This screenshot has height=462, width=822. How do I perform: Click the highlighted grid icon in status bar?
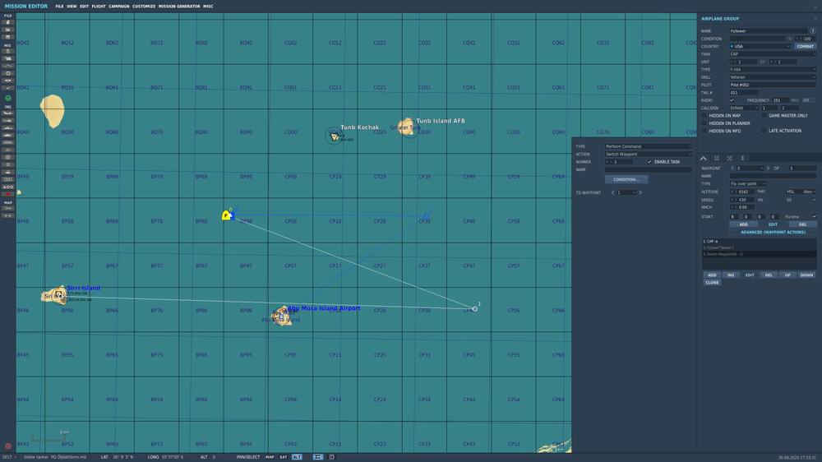click(317, 457)
